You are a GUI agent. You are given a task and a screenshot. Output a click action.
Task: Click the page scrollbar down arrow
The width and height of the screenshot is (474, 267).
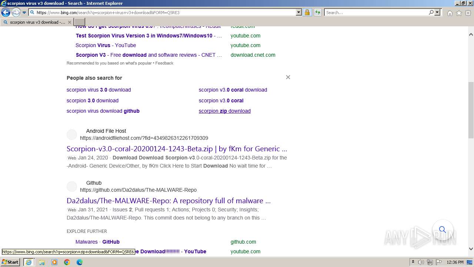click(x=471, y=249)
